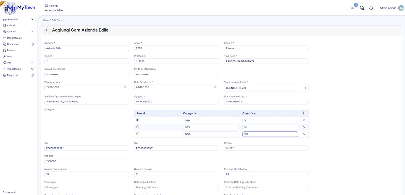Click the Magazzino warehouse icon

point(5,75)
